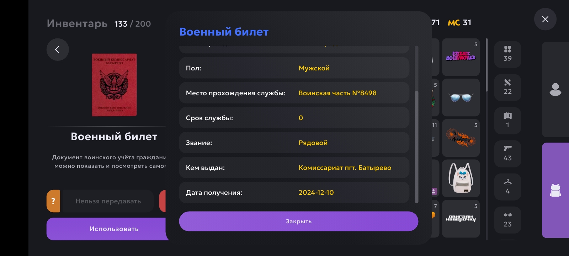Viewport: 569px width, 256px height.
Task: Click the red military ticket image
Action: (x=114, y=85)
